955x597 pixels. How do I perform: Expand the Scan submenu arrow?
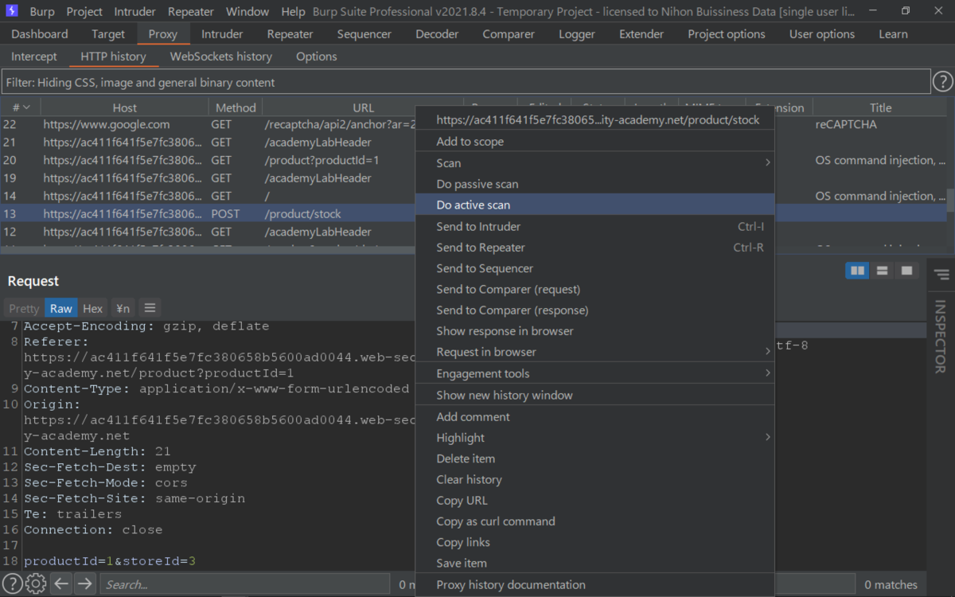click(768, 162)
